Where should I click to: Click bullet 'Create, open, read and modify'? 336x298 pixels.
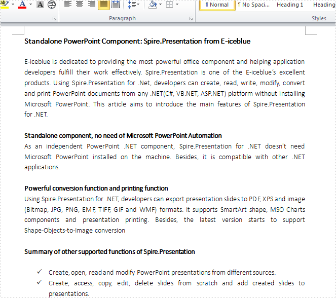tap(162, 273)
